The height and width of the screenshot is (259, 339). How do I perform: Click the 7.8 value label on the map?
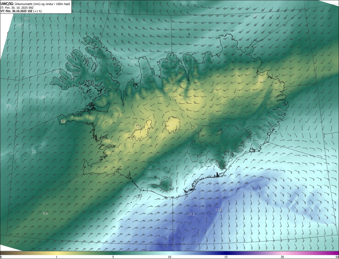[19, 25]
